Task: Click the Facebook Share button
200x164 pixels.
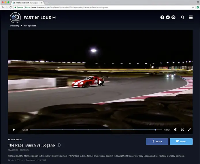Action: [157, 142]
